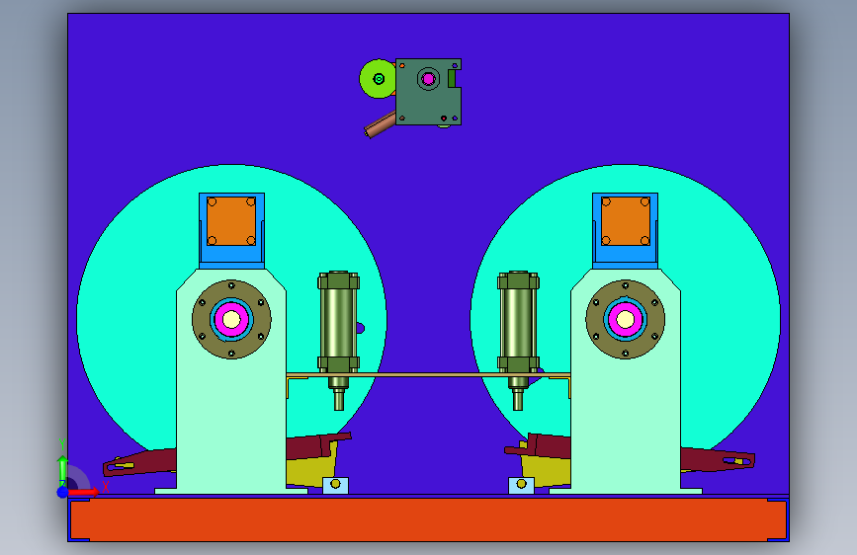Pick the left orange square cover plate
Viewport: 857px width, 555px height.
coord(231,221)
